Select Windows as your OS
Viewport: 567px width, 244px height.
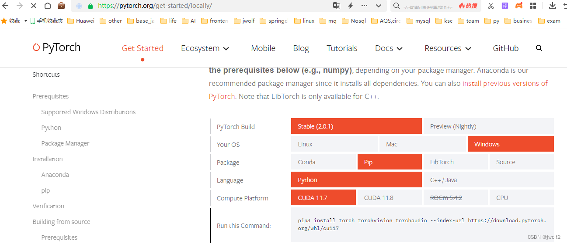511,144
